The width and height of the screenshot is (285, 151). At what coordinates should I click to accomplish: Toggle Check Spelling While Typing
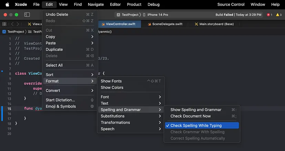click(x=202, y=126)
